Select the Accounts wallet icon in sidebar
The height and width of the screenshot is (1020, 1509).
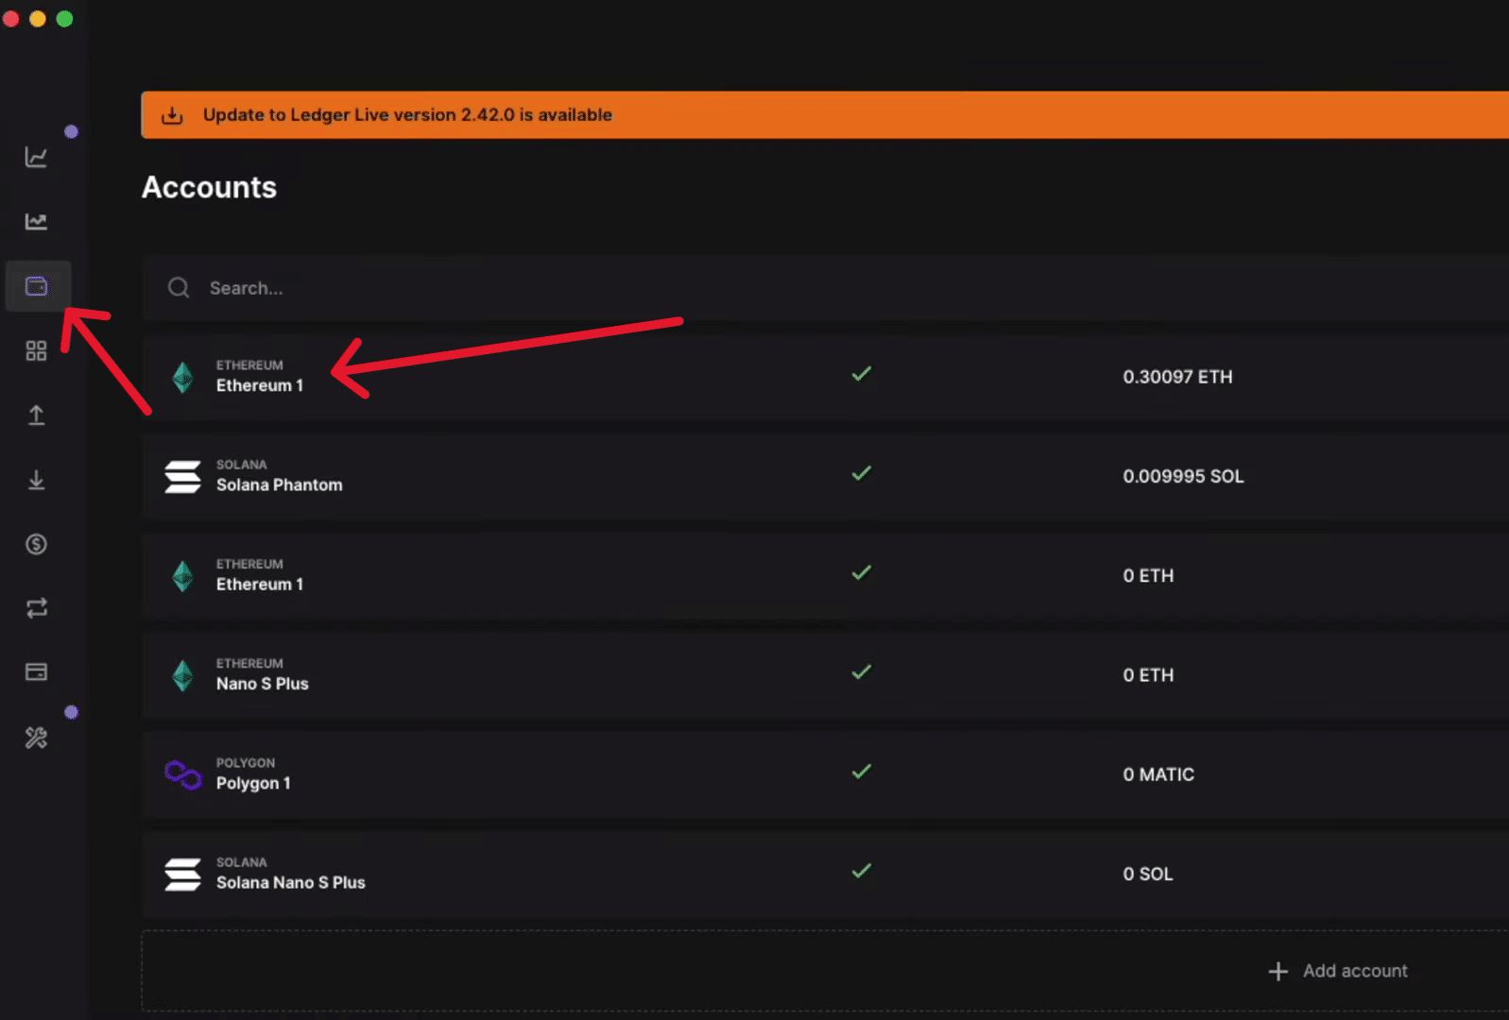[37, 286]
